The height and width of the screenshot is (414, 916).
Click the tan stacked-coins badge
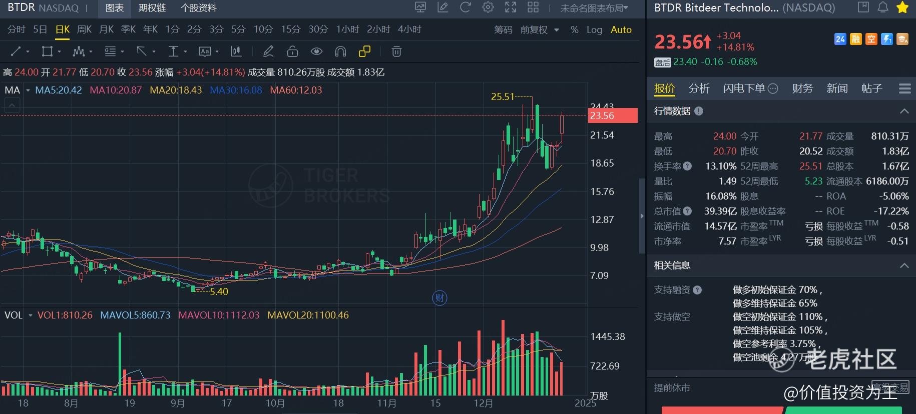pos(902,38)
